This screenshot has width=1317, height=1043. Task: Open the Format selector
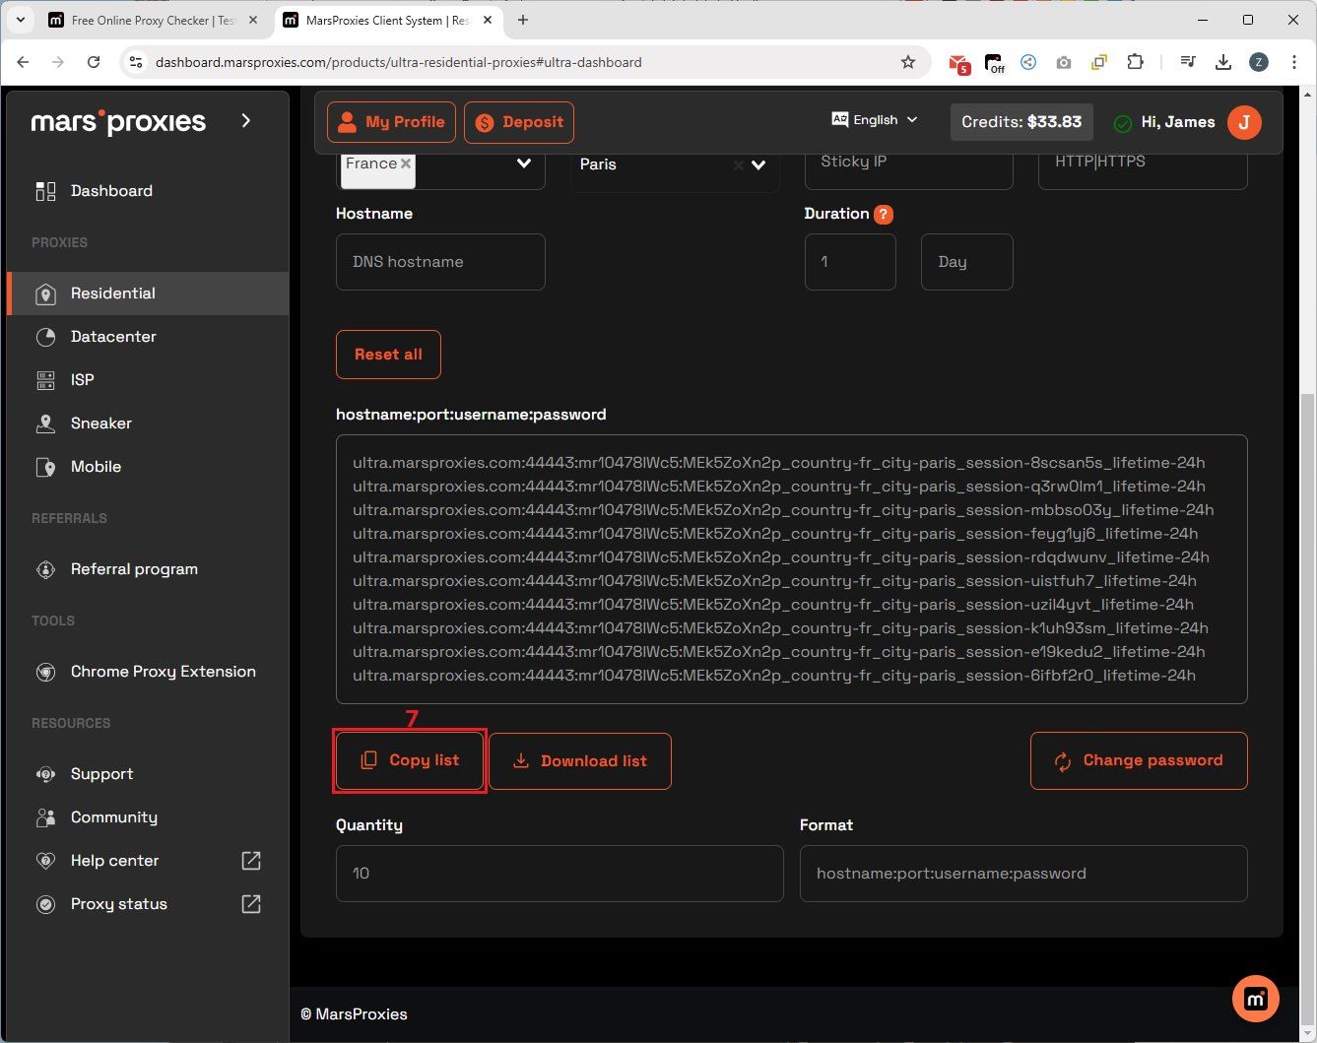coord(1023,874)
